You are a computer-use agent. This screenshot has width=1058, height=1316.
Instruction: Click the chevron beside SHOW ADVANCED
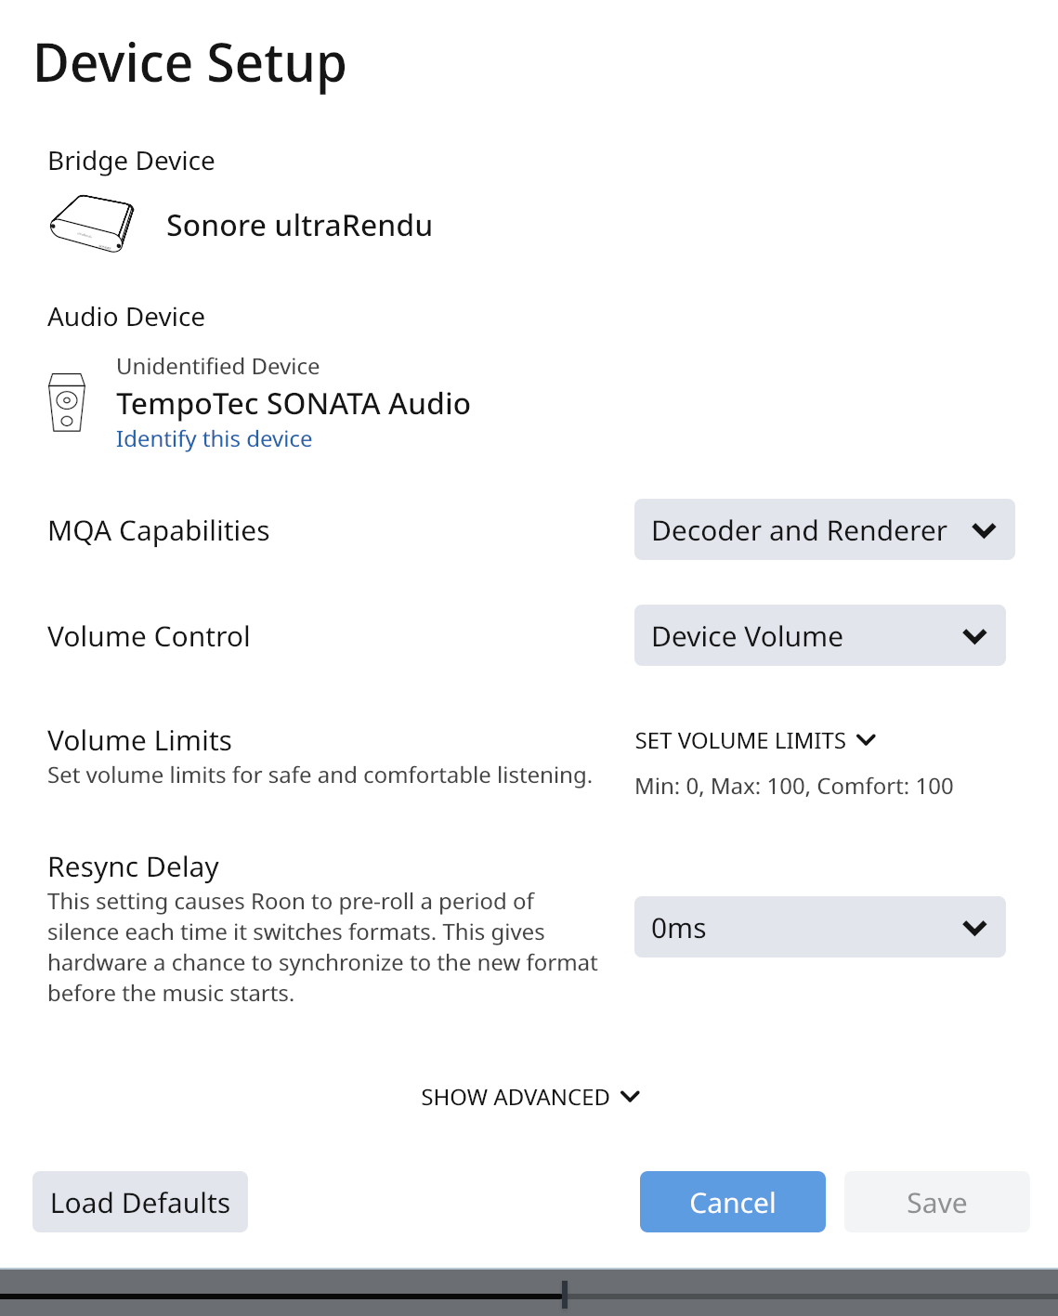(x=630, y=1097)
